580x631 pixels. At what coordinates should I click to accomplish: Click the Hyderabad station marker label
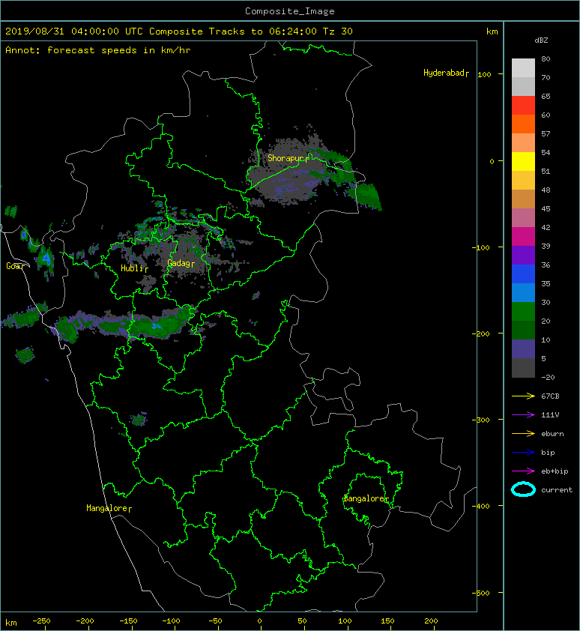click(x=446, y=73)
